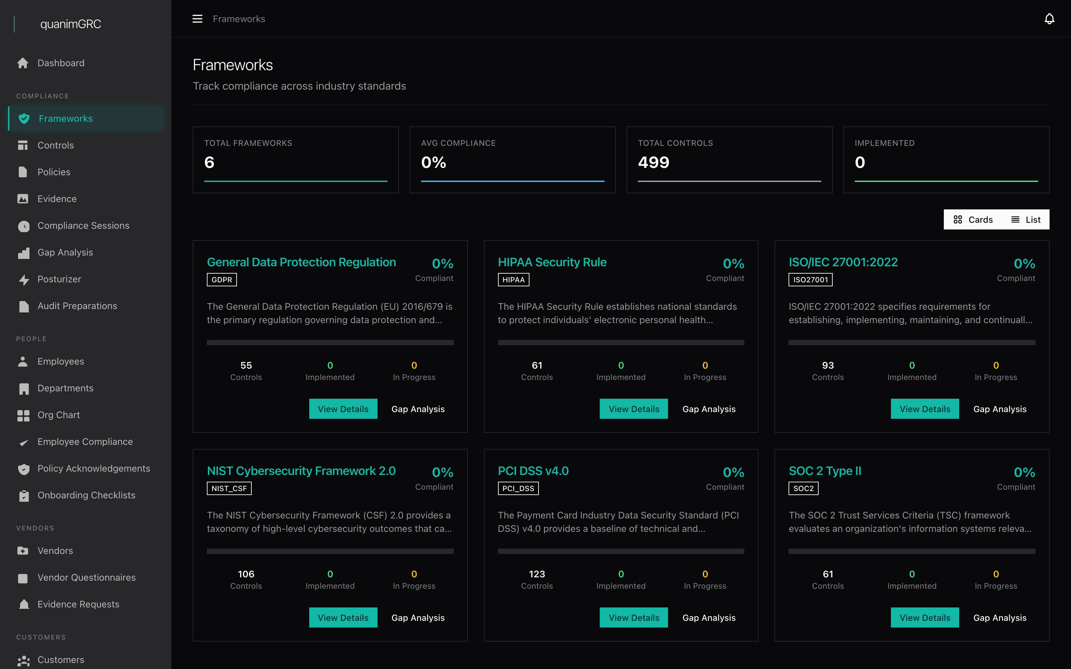The width and height of the screenshot is (1071, 669).
Task: Click the Controls sidebar icon
Action: pos(23,145)
